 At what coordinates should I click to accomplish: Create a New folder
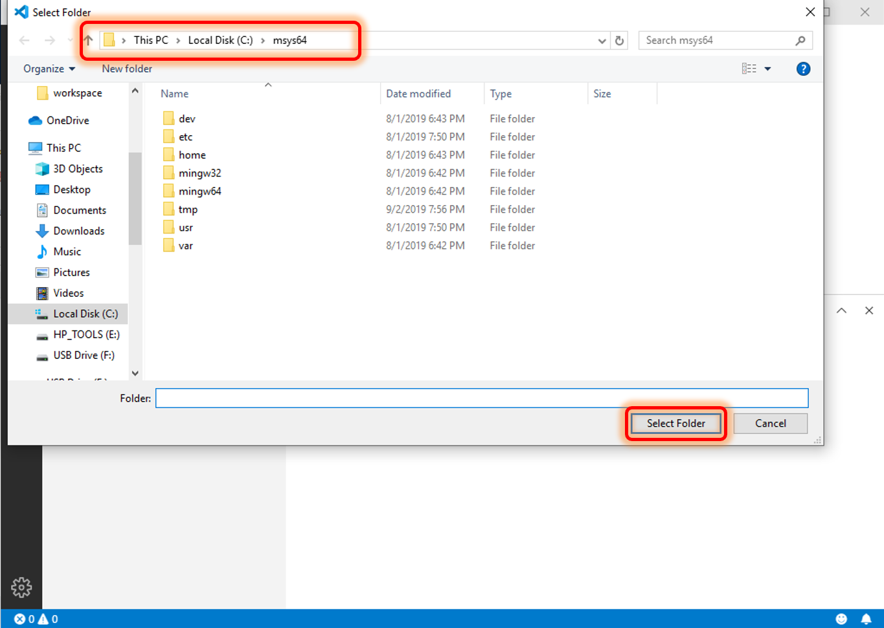(x=127, y=69)
